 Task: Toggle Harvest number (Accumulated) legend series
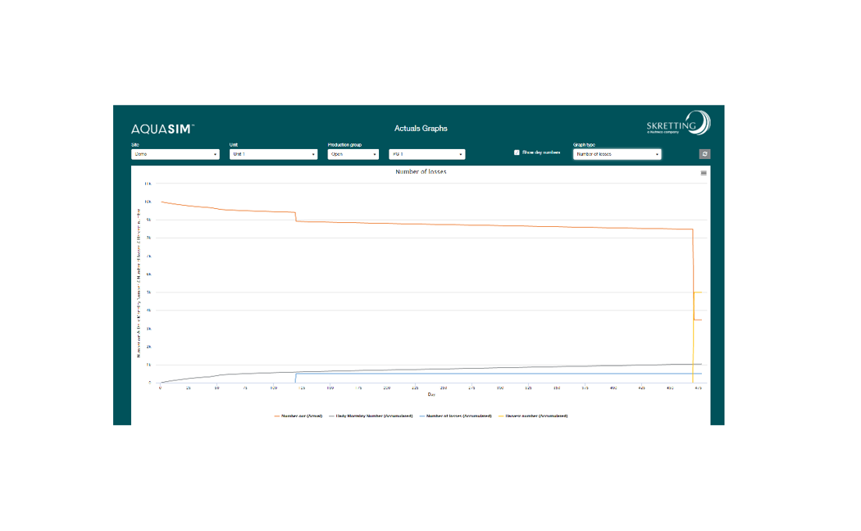click(x=535, y=415)
